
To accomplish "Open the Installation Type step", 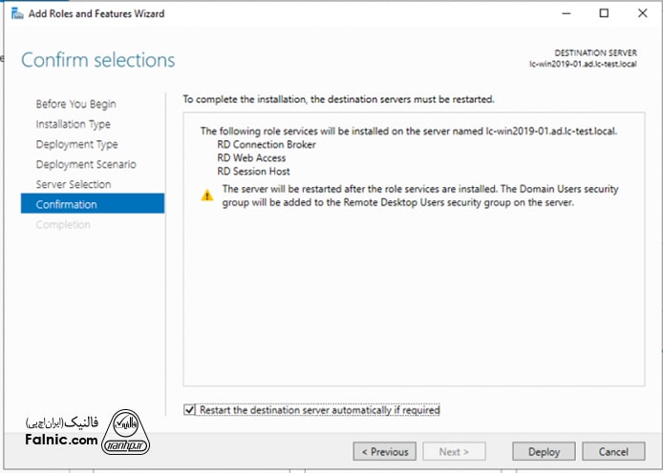I will coord(73,124).
